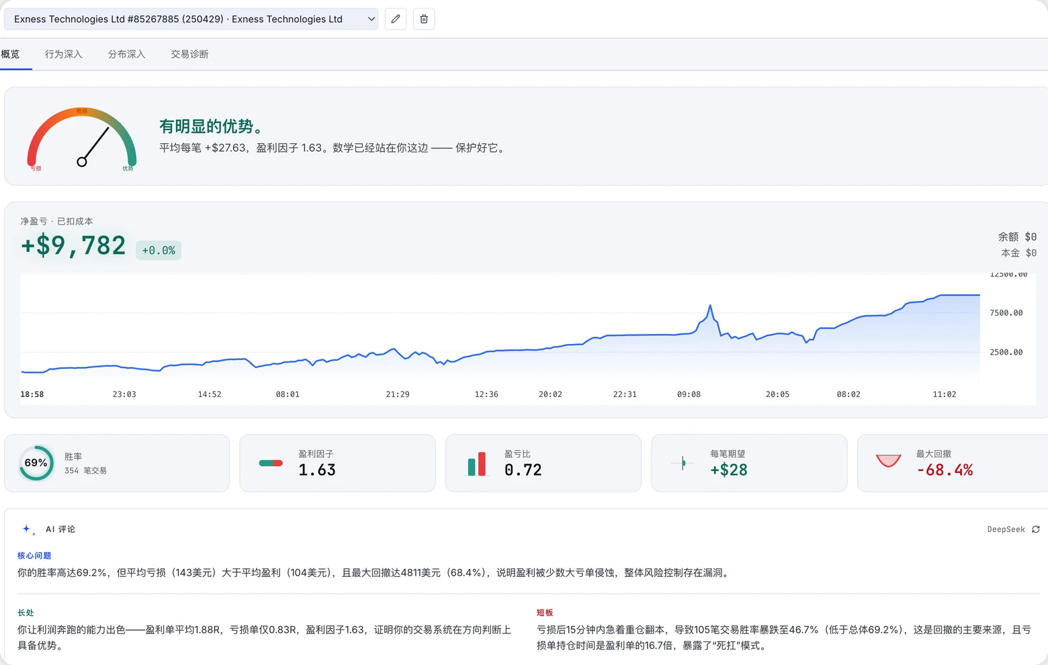Click the 有明显的优势 headline
Screen dimensions: 1048x665
[x=211, y=126]
